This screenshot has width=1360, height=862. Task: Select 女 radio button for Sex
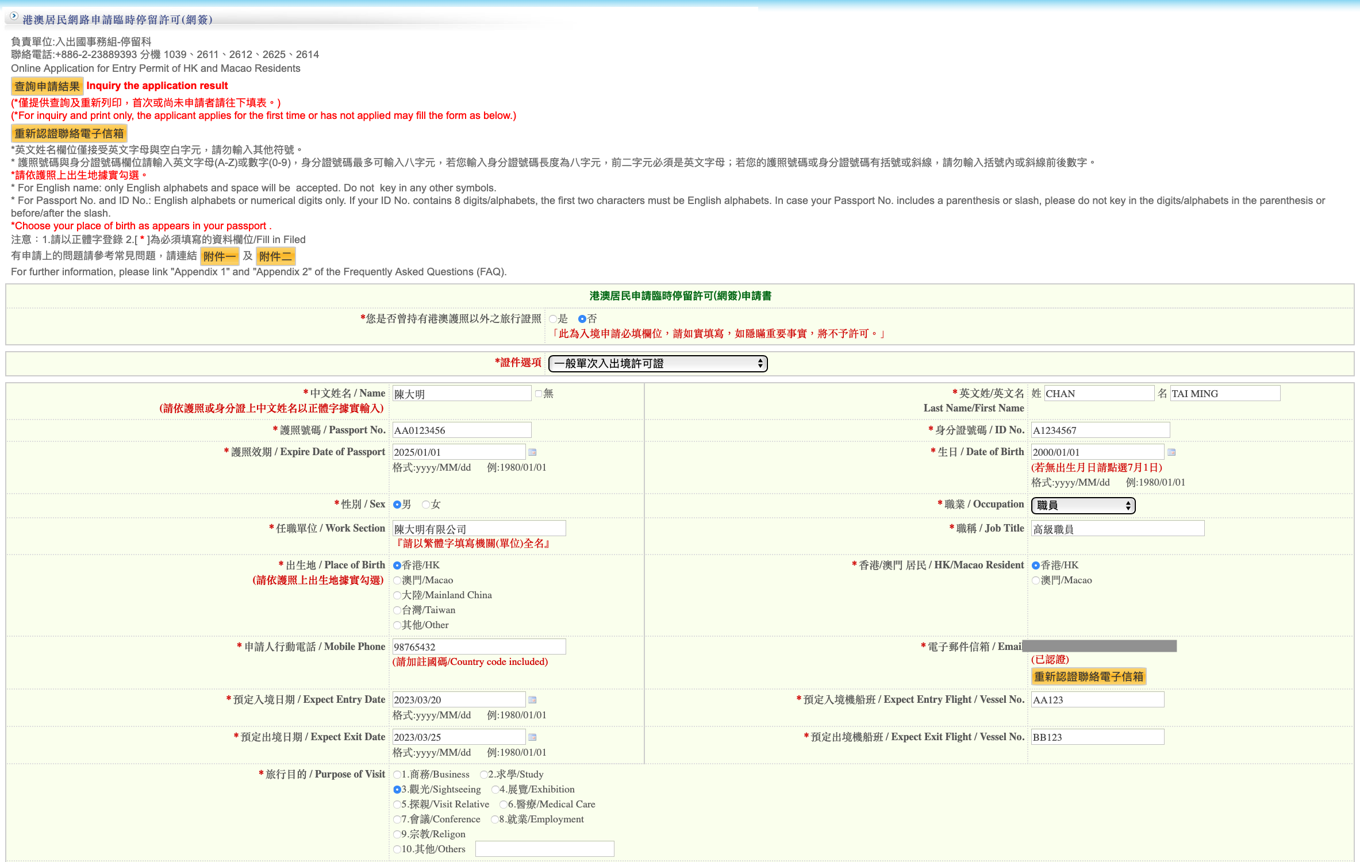point(426,505)
